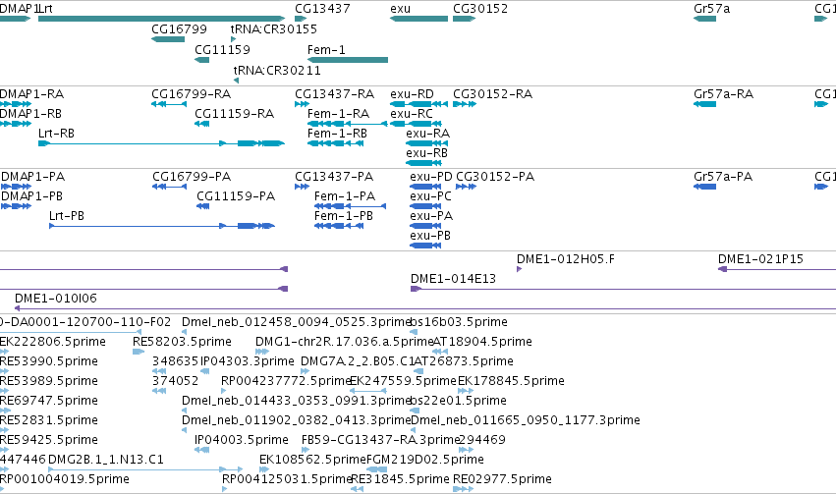The height and width of the screenshot is (494, 836).
Task: Click the Gr57a gene label
Action: click(x=712, y=9)
